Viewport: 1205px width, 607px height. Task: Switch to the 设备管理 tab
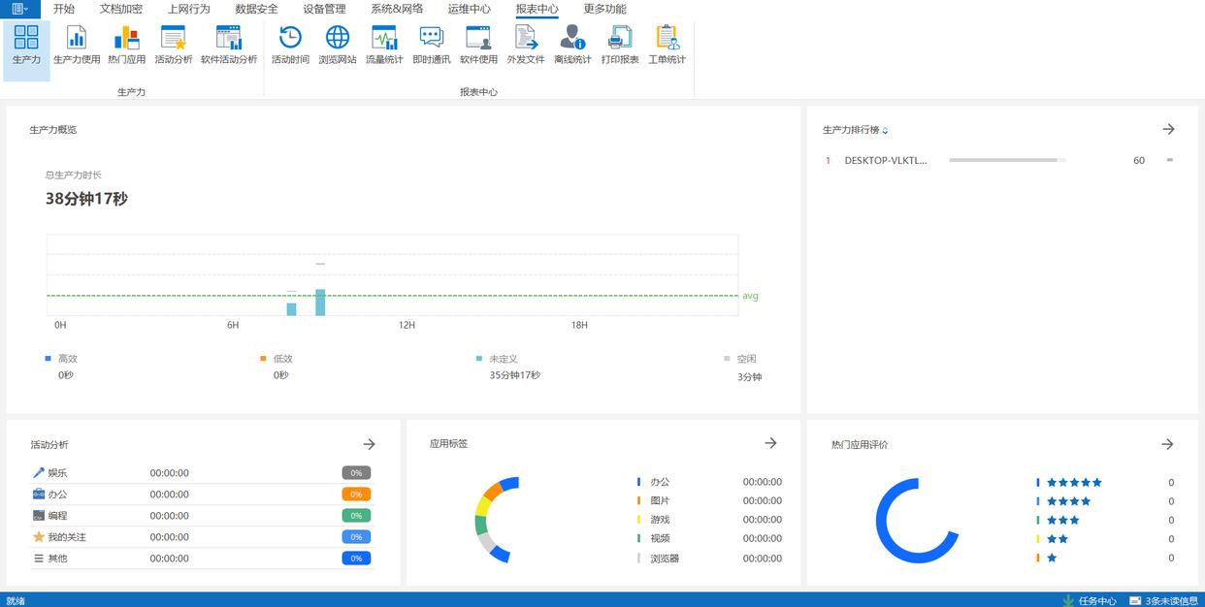click(324, 9)
